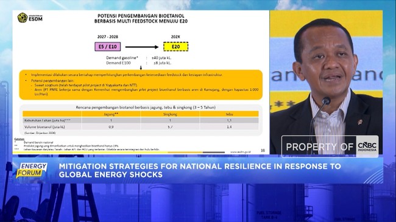The width and height of the screenshot is (396, 222).
Task: Click the 'Kebutuhan Lahan (juta ha)' row label
Action: (48, 120)
